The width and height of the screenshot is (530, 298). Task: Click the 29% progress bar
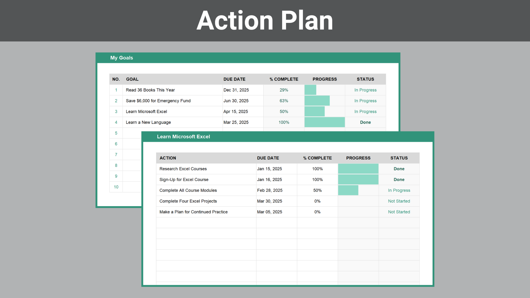[x=311, y=90]
